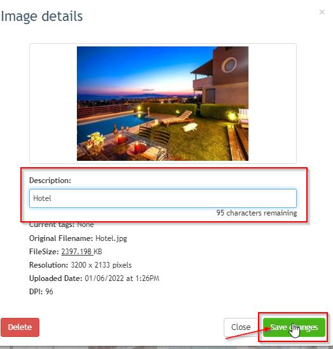Image resolution: width=333 pixels, height=349 pixels.
Task: Click the underlined 2397.198 file size value
Action: [x=77, y=252]
